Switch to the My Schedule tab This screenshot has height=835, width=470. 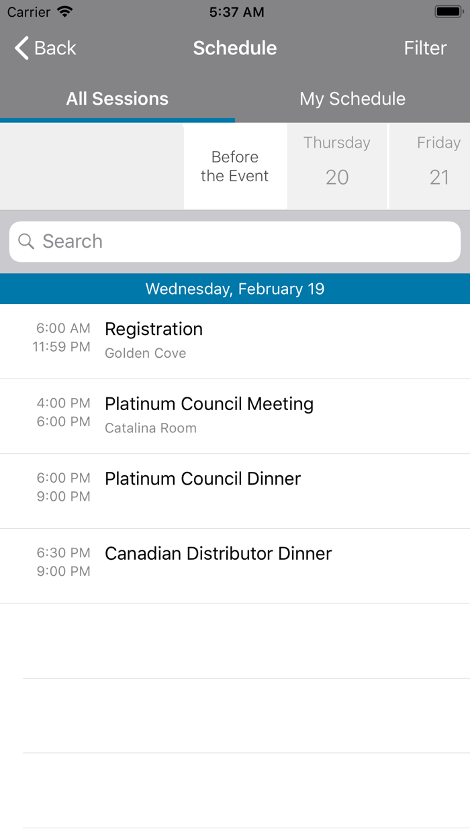click(352, 99)
